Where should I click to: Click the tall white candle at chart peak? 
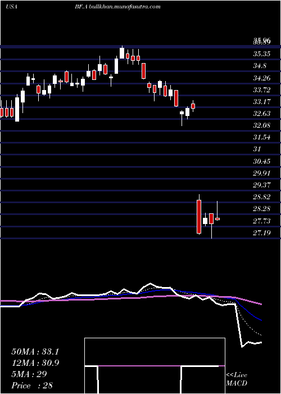click(x=122, y=53)
